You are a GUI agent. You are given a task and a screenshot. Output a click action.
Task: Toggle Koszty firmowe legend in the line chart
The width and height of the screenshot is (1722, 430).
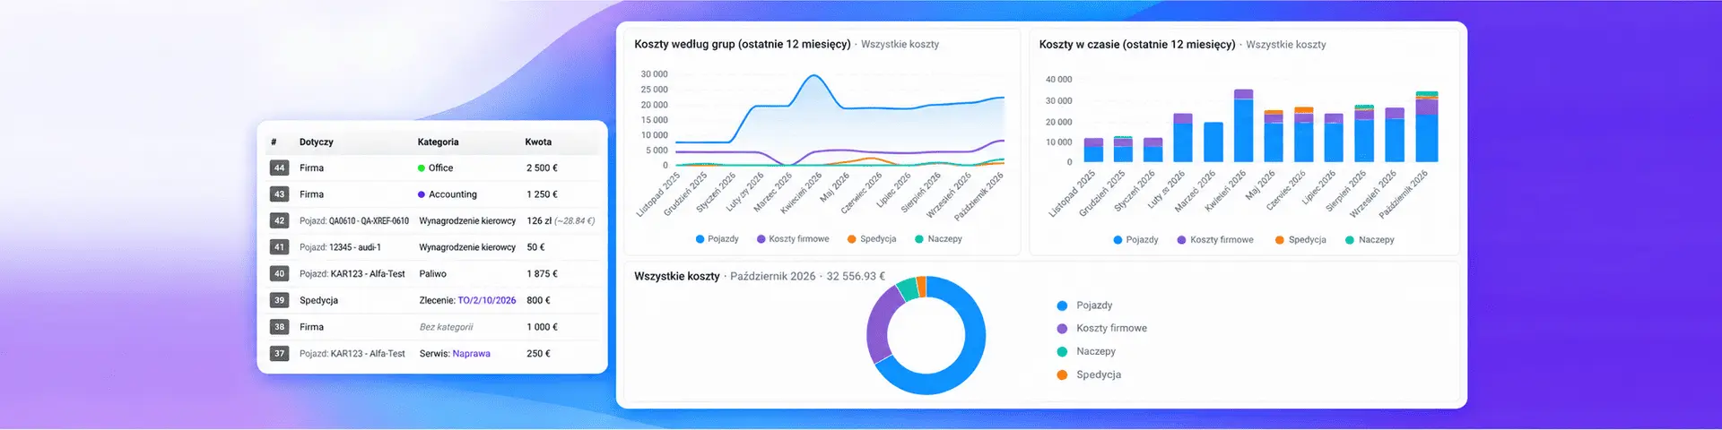(x=793, y=239)
